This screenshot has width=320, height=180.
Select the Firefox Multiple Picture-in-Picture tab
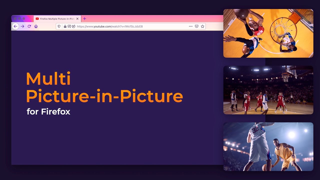coord(57,19)
